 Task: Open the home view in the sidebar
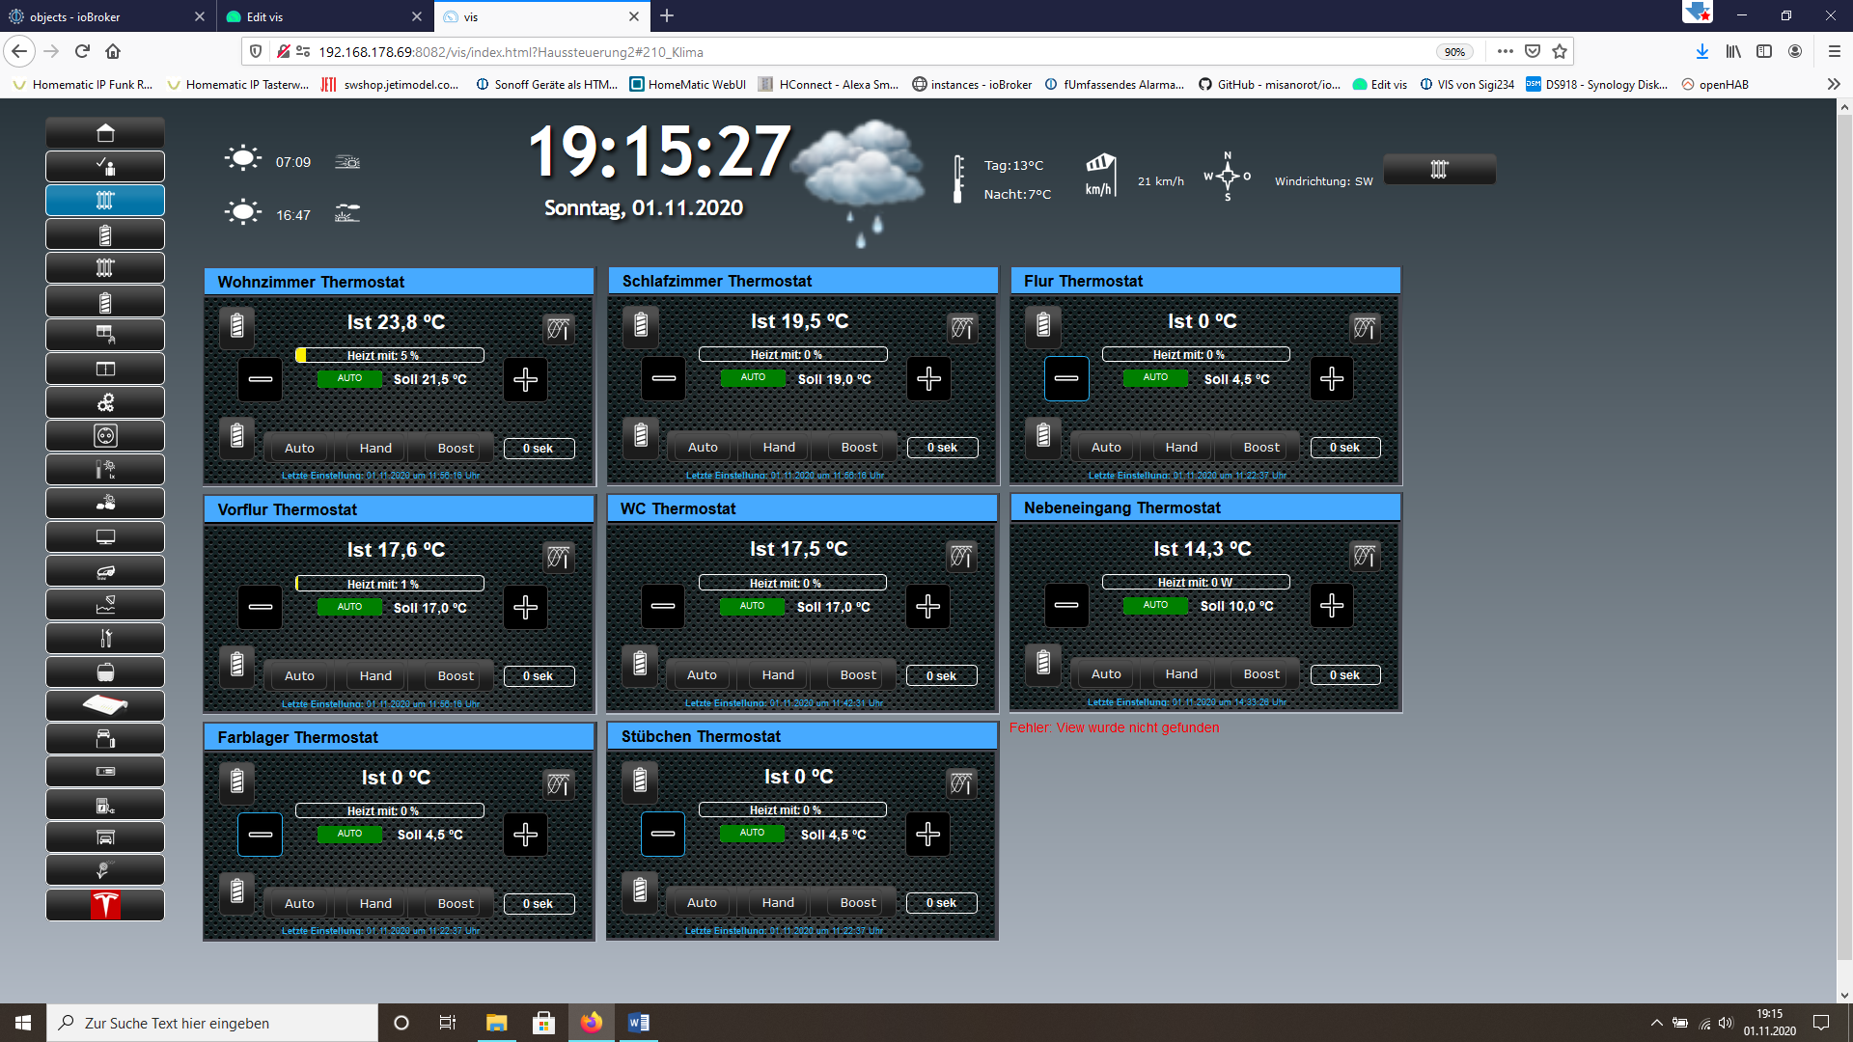[105, 133]
